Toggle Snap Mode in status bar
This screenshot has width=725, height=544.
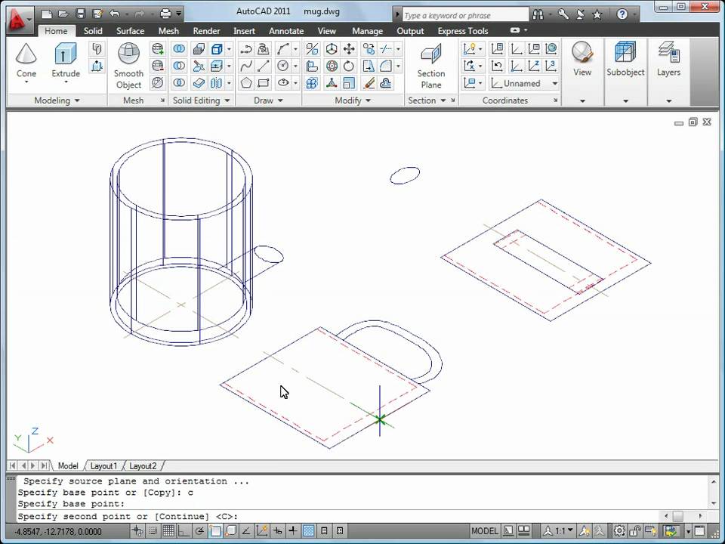(x=153, y=530)
